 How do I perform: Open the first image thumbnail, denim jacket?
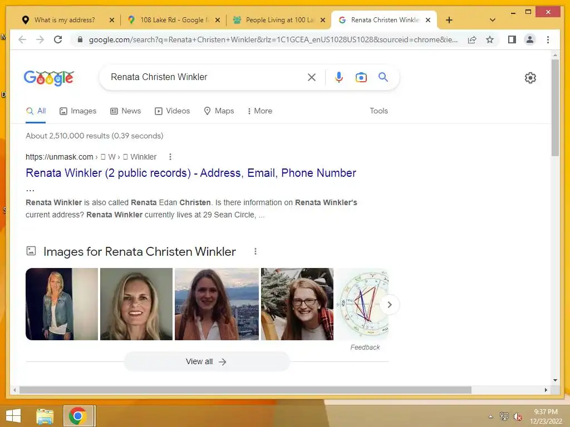[62, 304]
